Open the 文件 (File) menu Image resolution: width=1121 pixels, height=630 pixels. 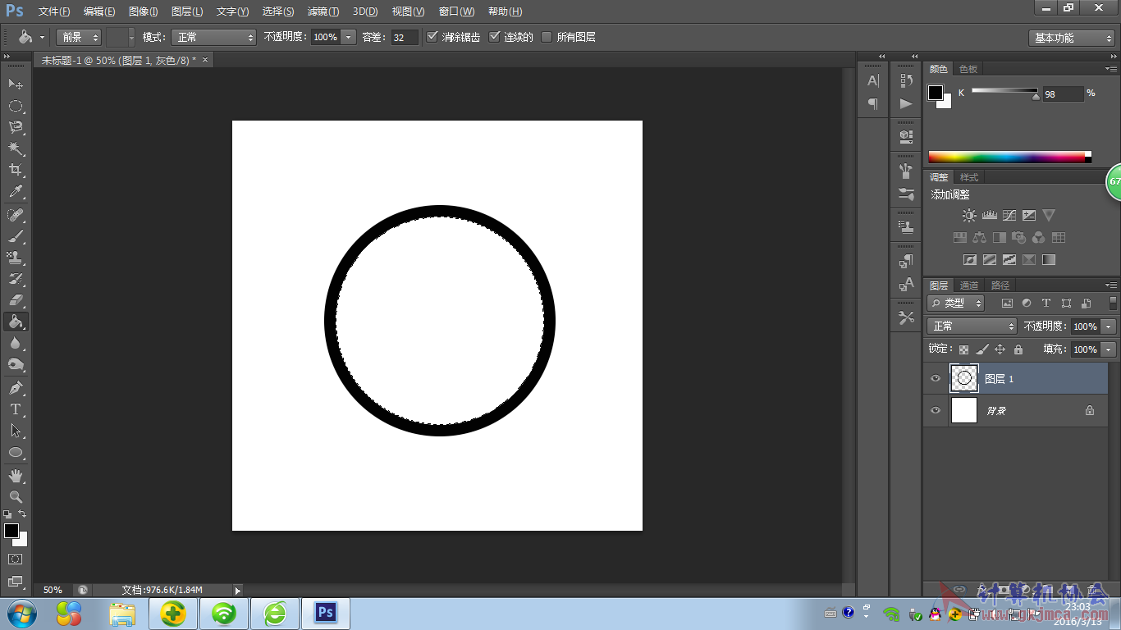click(54, 11)
